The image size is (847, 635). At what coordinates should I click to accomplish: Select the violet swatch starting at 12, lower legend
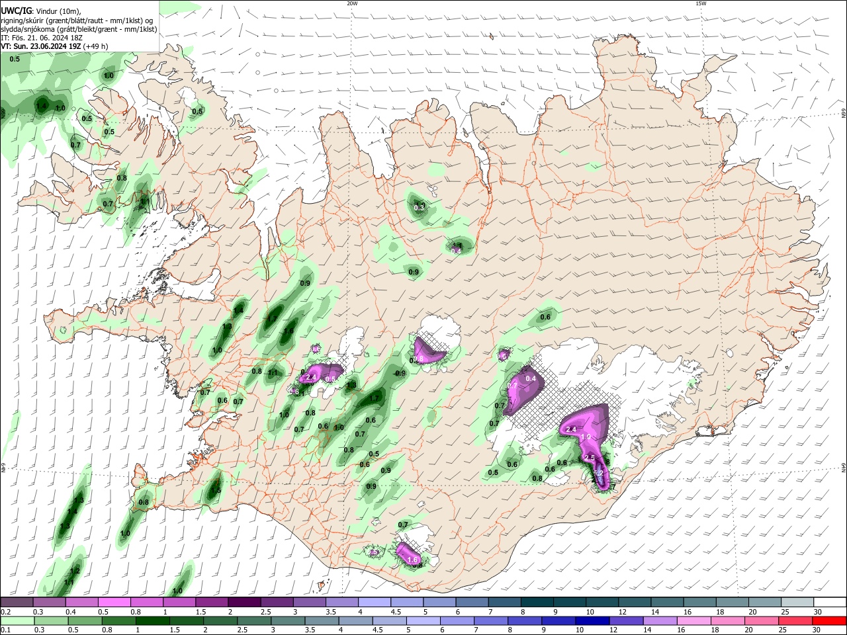(x=625, y=621)
